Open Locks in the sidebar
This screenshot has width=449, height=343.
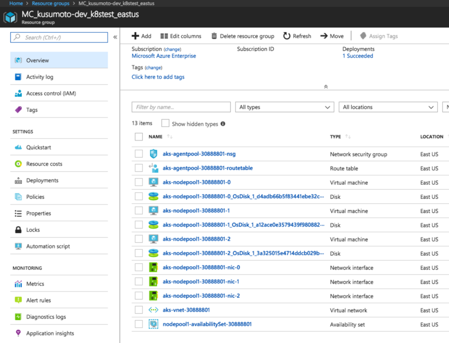click(x=59, y=230)
